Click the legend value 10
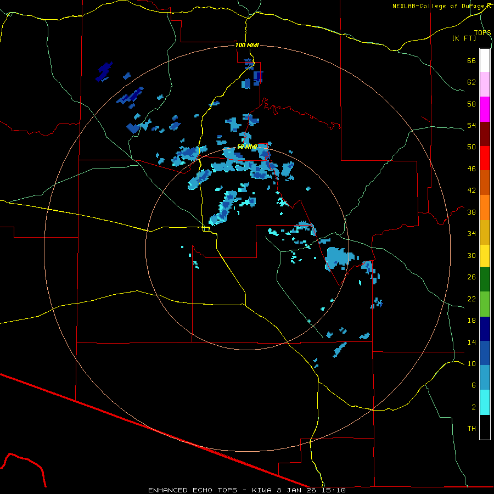 (471, 363)
